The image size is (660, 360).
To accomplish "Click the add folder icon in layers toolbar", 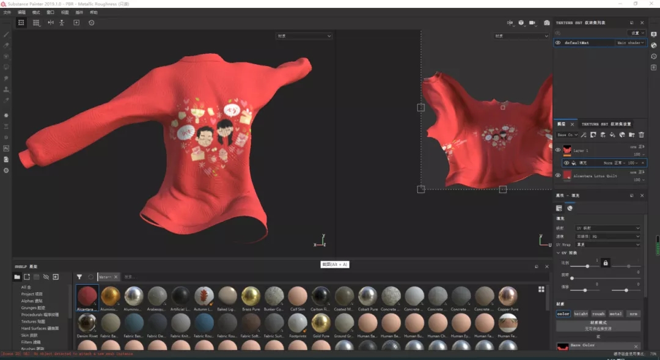I will [x=632, y=134].
